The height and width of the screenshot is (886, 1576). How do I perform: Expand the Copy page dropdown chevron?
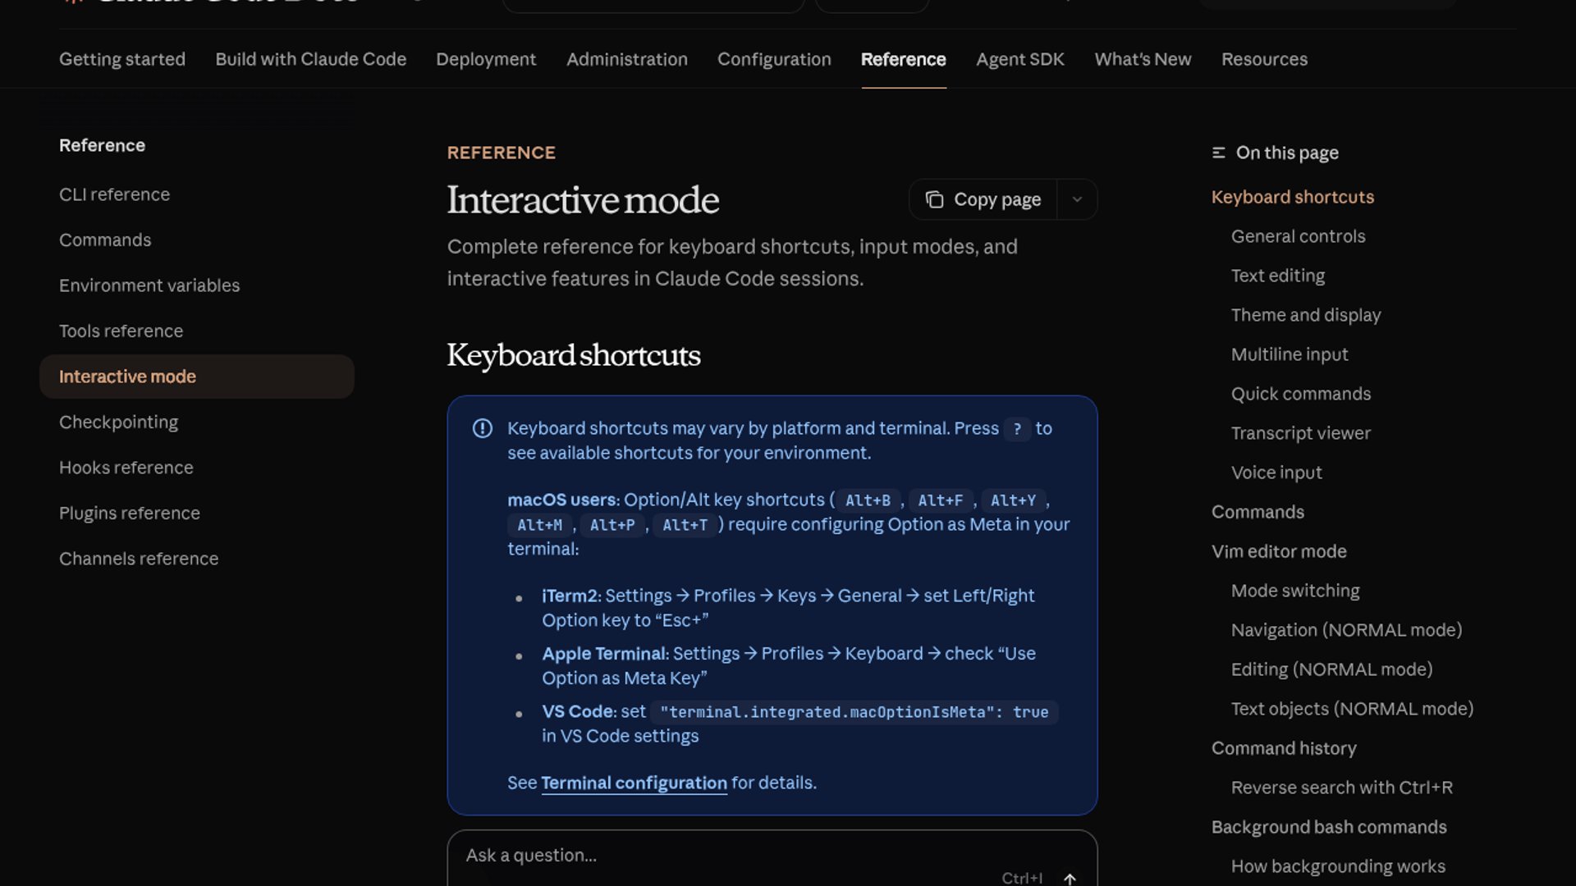pos(1077,199)
